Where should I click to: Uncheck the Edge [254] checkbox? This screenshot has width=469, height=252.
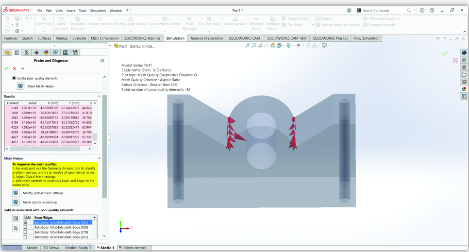[x=25, y=222]
